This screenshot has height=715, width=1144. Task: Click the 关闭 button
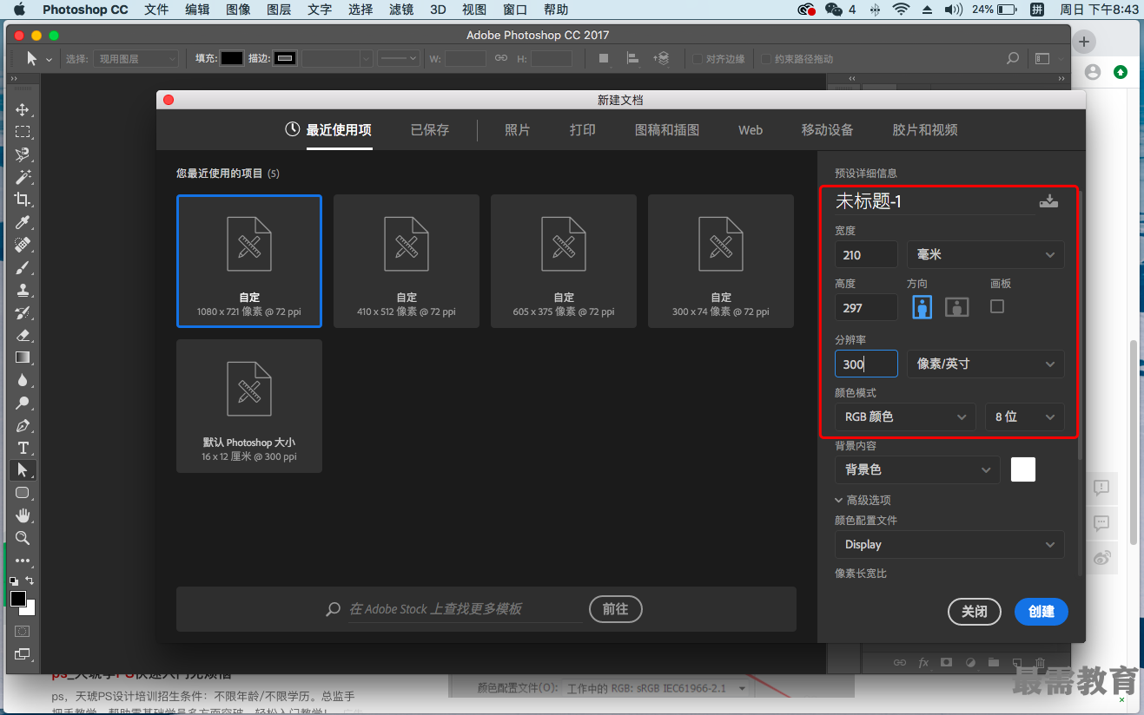[x=975, y=612]
